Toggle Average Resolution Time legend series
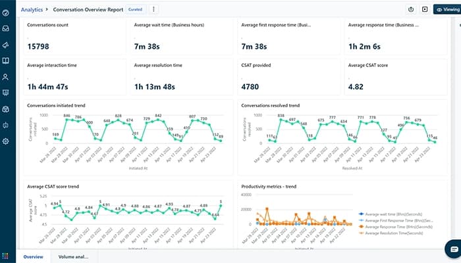 [391, 233]
